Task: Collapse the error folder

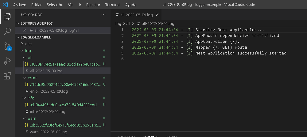Action: coord(24,78)
